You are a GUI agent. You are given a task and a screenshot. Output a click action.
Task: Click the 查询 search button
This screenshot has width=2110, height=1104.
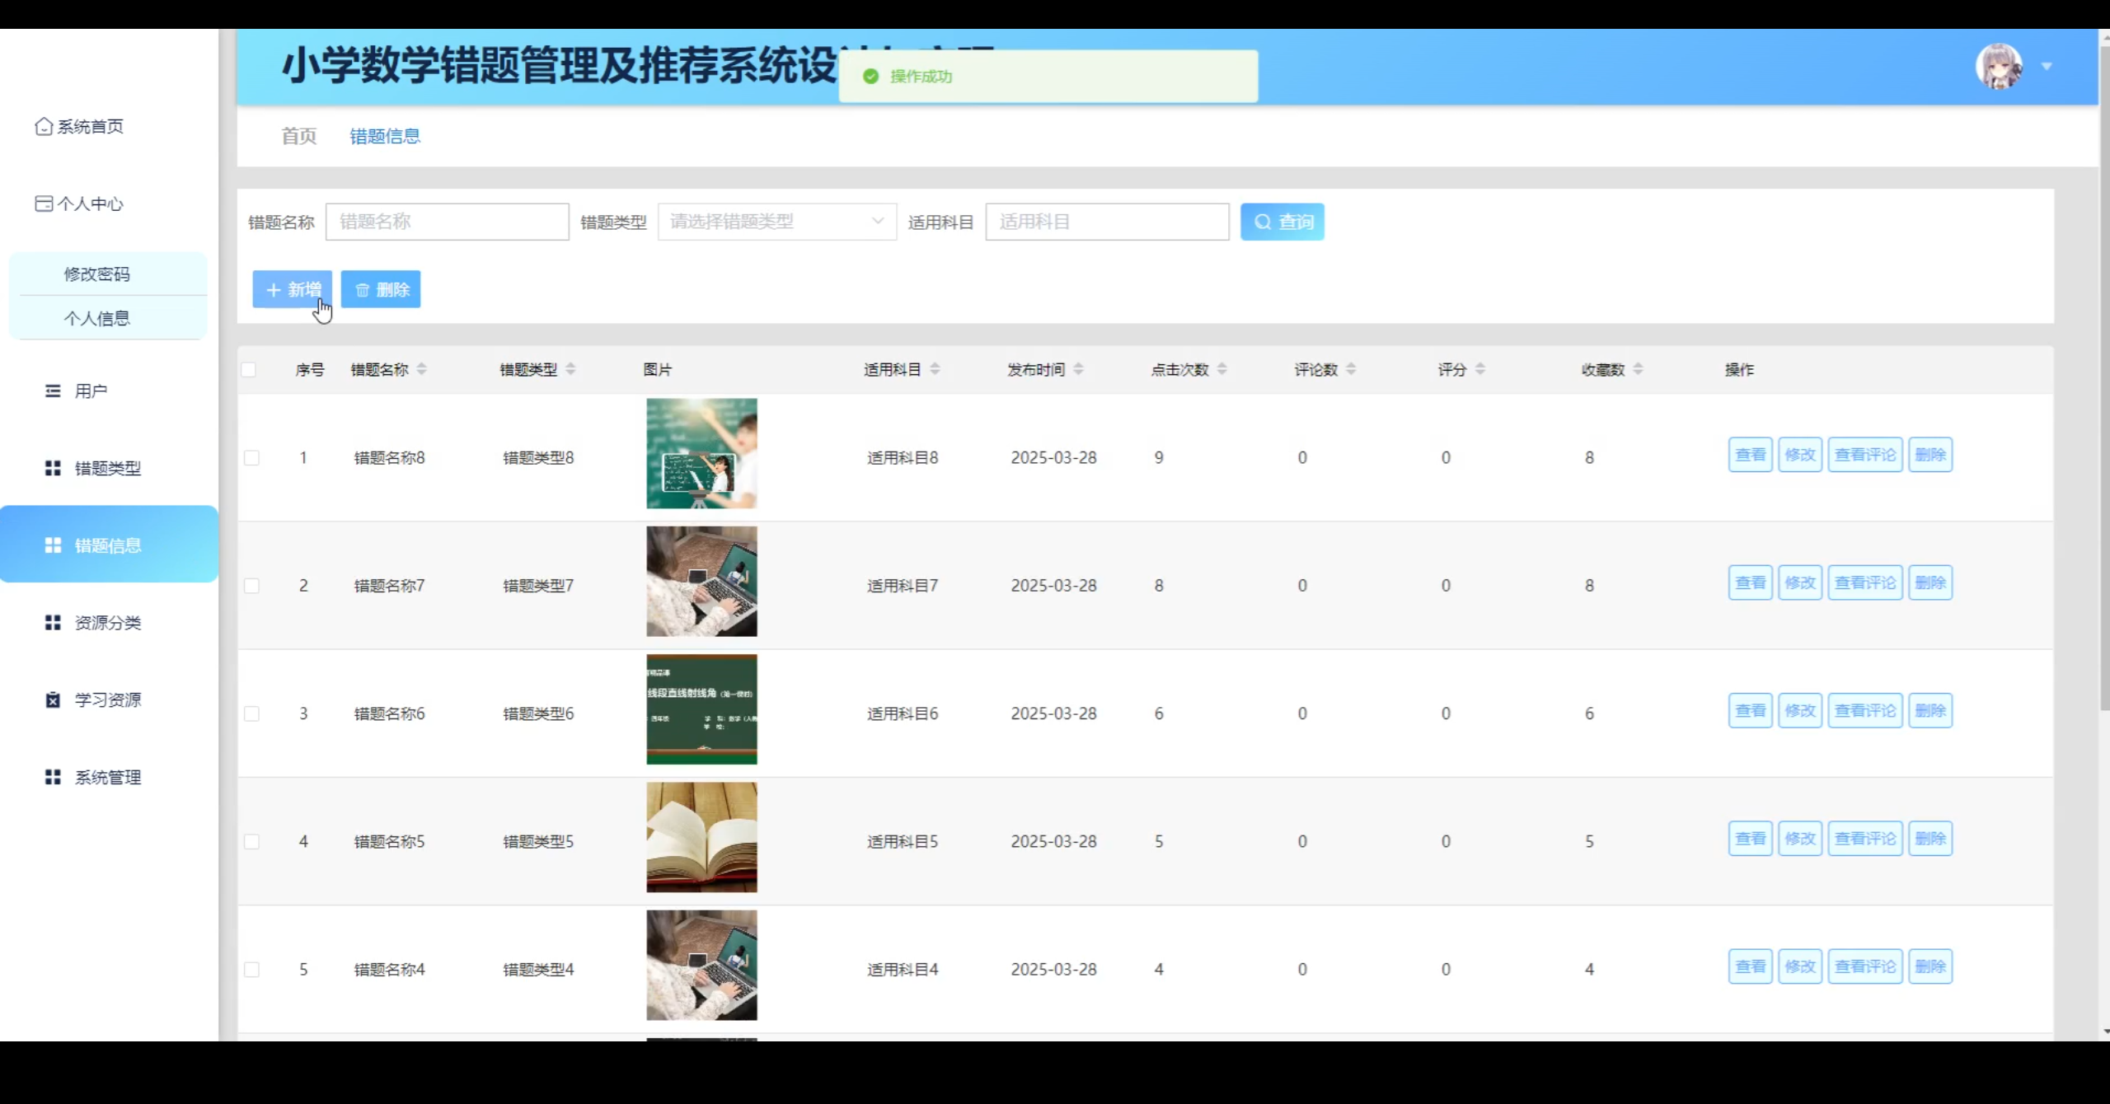(1282, 222)
